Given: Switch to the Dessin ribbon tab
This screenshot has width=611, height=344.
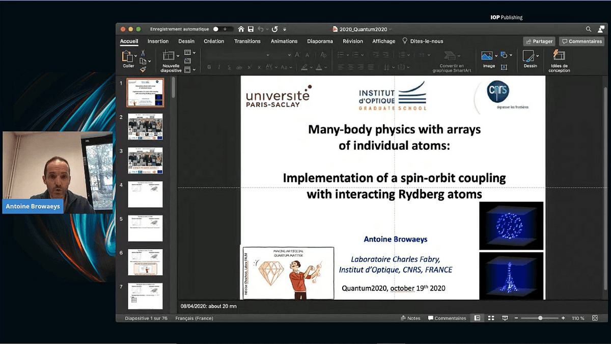Looking at the screenshot, I should (186, 41).
